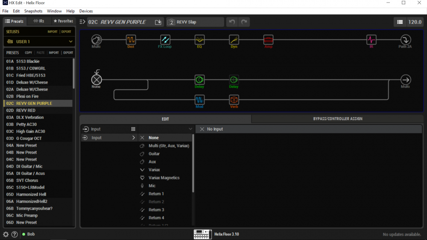Viewport: 427px width, 240px height.
Task: Select the first Delay block
Action: click(199, 80)
